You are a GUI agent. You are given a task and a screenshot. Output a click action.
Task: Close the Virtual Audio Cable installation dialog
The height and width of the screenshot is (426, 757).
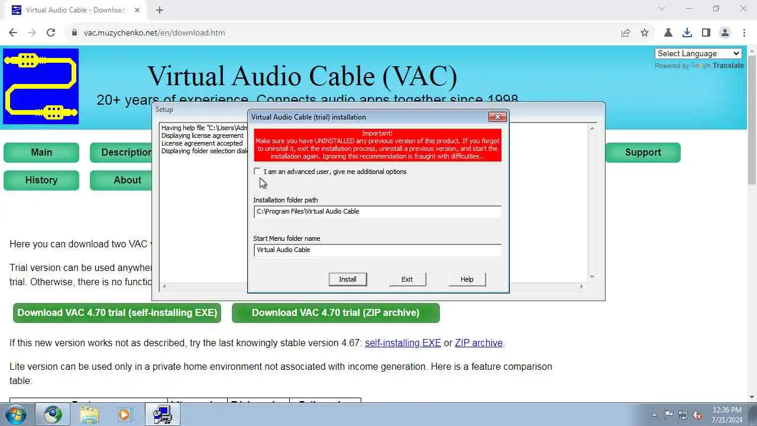pos(497,117)
